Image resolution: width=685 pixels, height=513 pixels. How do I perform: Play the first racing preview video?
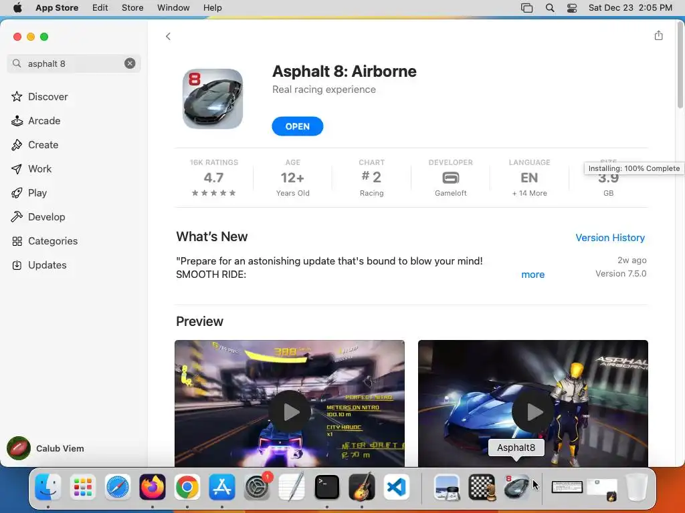[x=289, y=411]
